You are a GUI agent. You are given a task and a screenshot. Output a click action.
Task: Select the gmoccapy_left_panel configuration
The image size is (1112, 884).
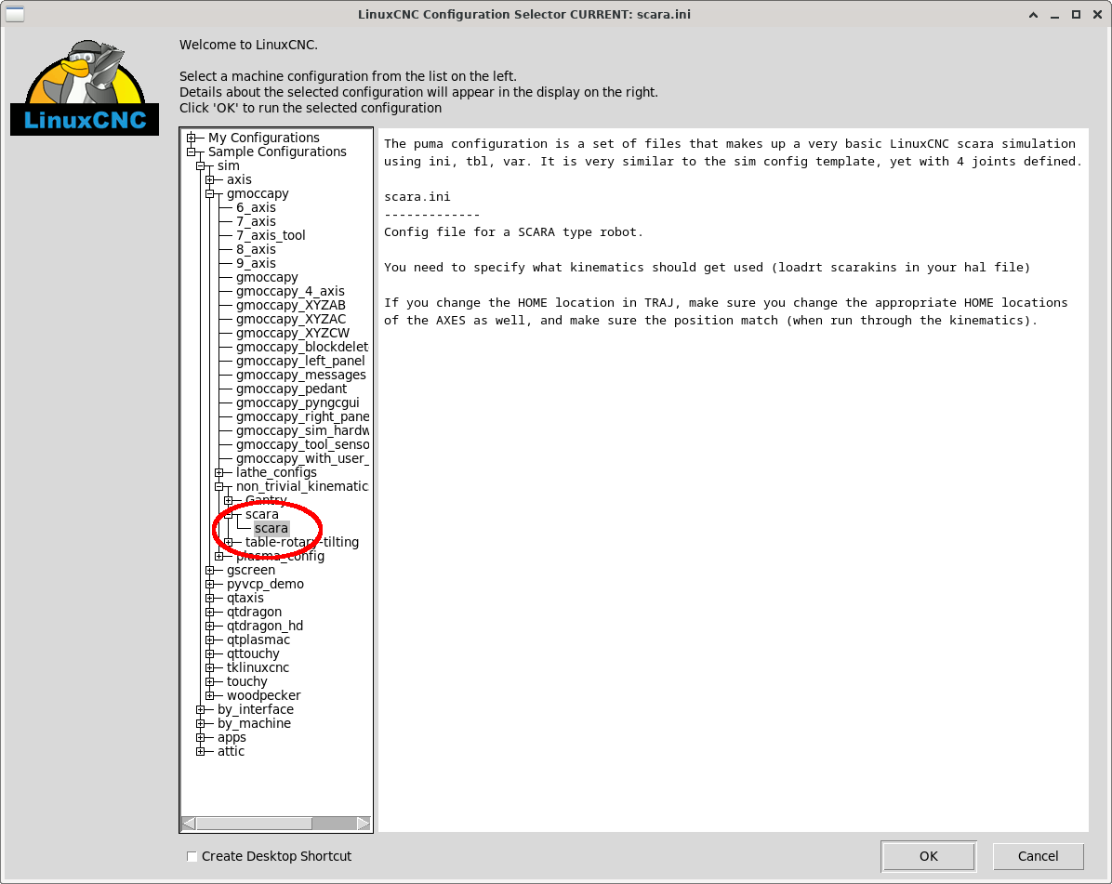click(x=300, y=361)
